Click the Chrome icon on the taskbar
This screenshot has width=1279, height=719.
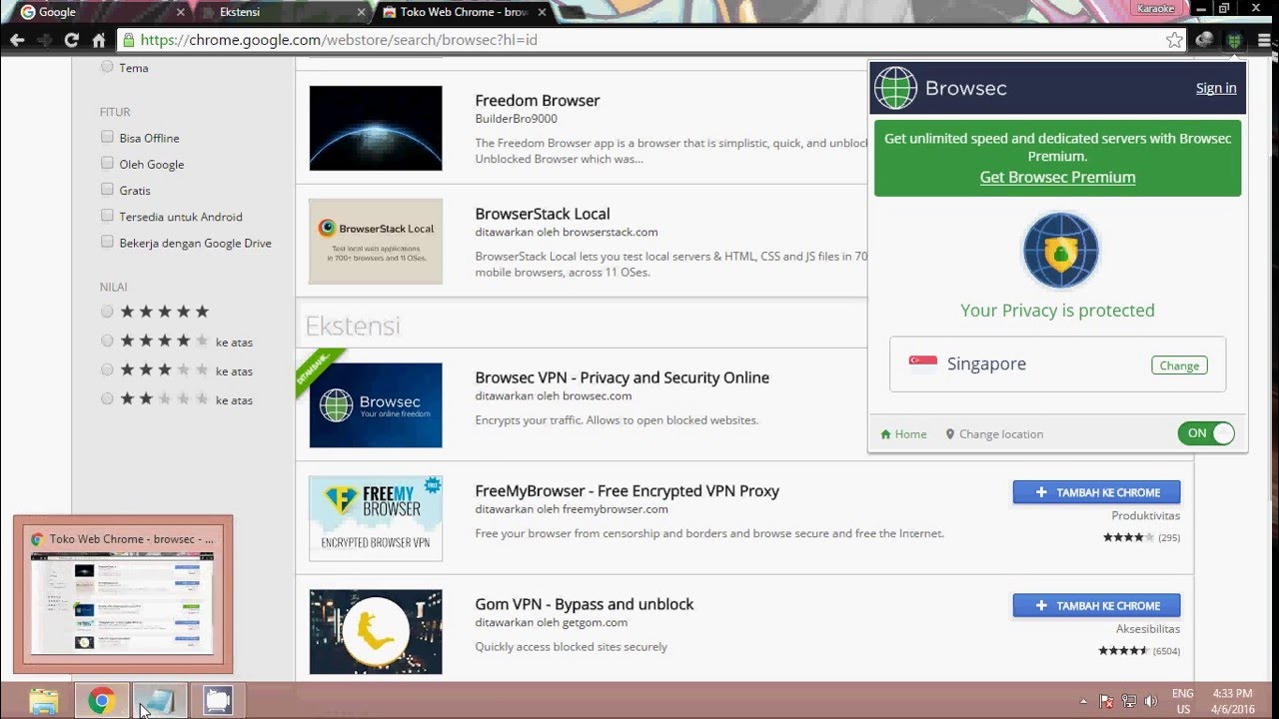pyautogui.click(x=101, y=701)
